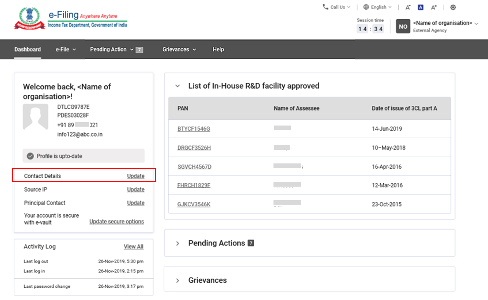This screenshot has height=300, width=488.
Task: Open the e-File dropdown menu
Action: click(x=66, y=49)
